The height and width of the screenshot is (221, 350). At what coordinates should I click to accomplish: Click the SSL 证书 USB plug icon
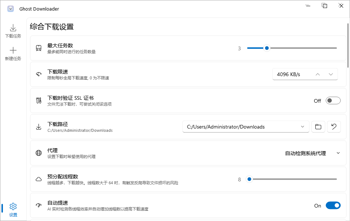(39, 100)
